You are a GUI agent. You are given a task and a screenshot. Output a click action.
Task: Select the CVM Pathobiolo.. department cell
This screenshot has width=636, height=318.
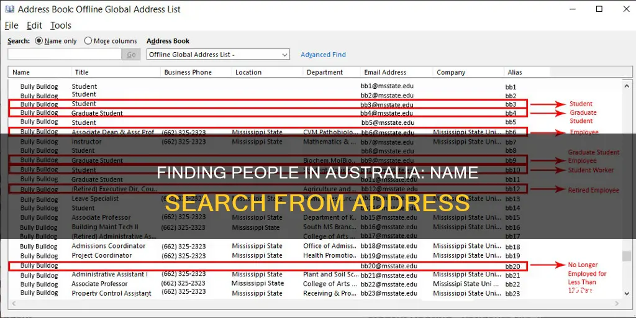click(330, 132)
